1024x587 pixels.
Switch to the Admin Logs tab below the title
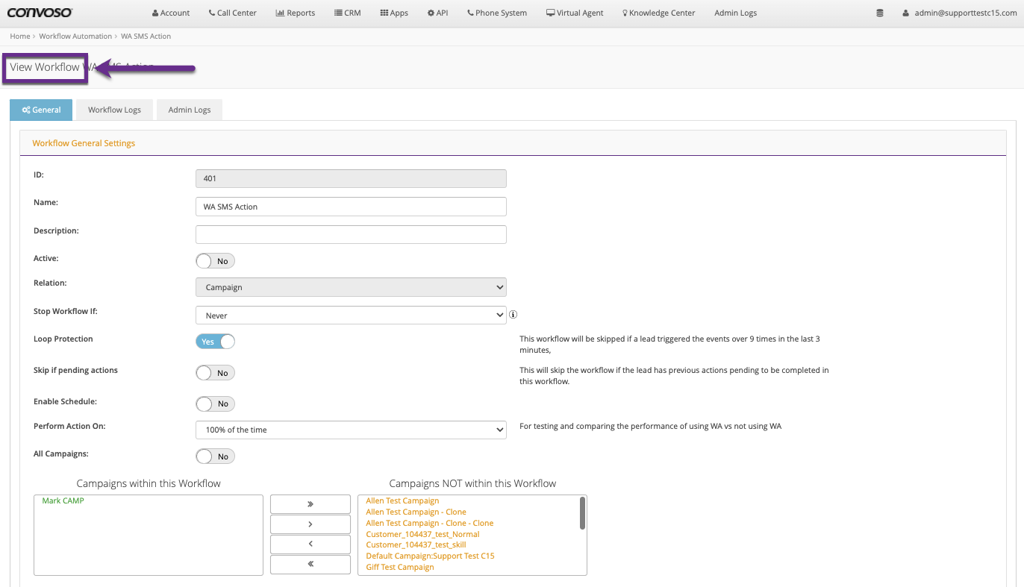[x=190, y=110]
